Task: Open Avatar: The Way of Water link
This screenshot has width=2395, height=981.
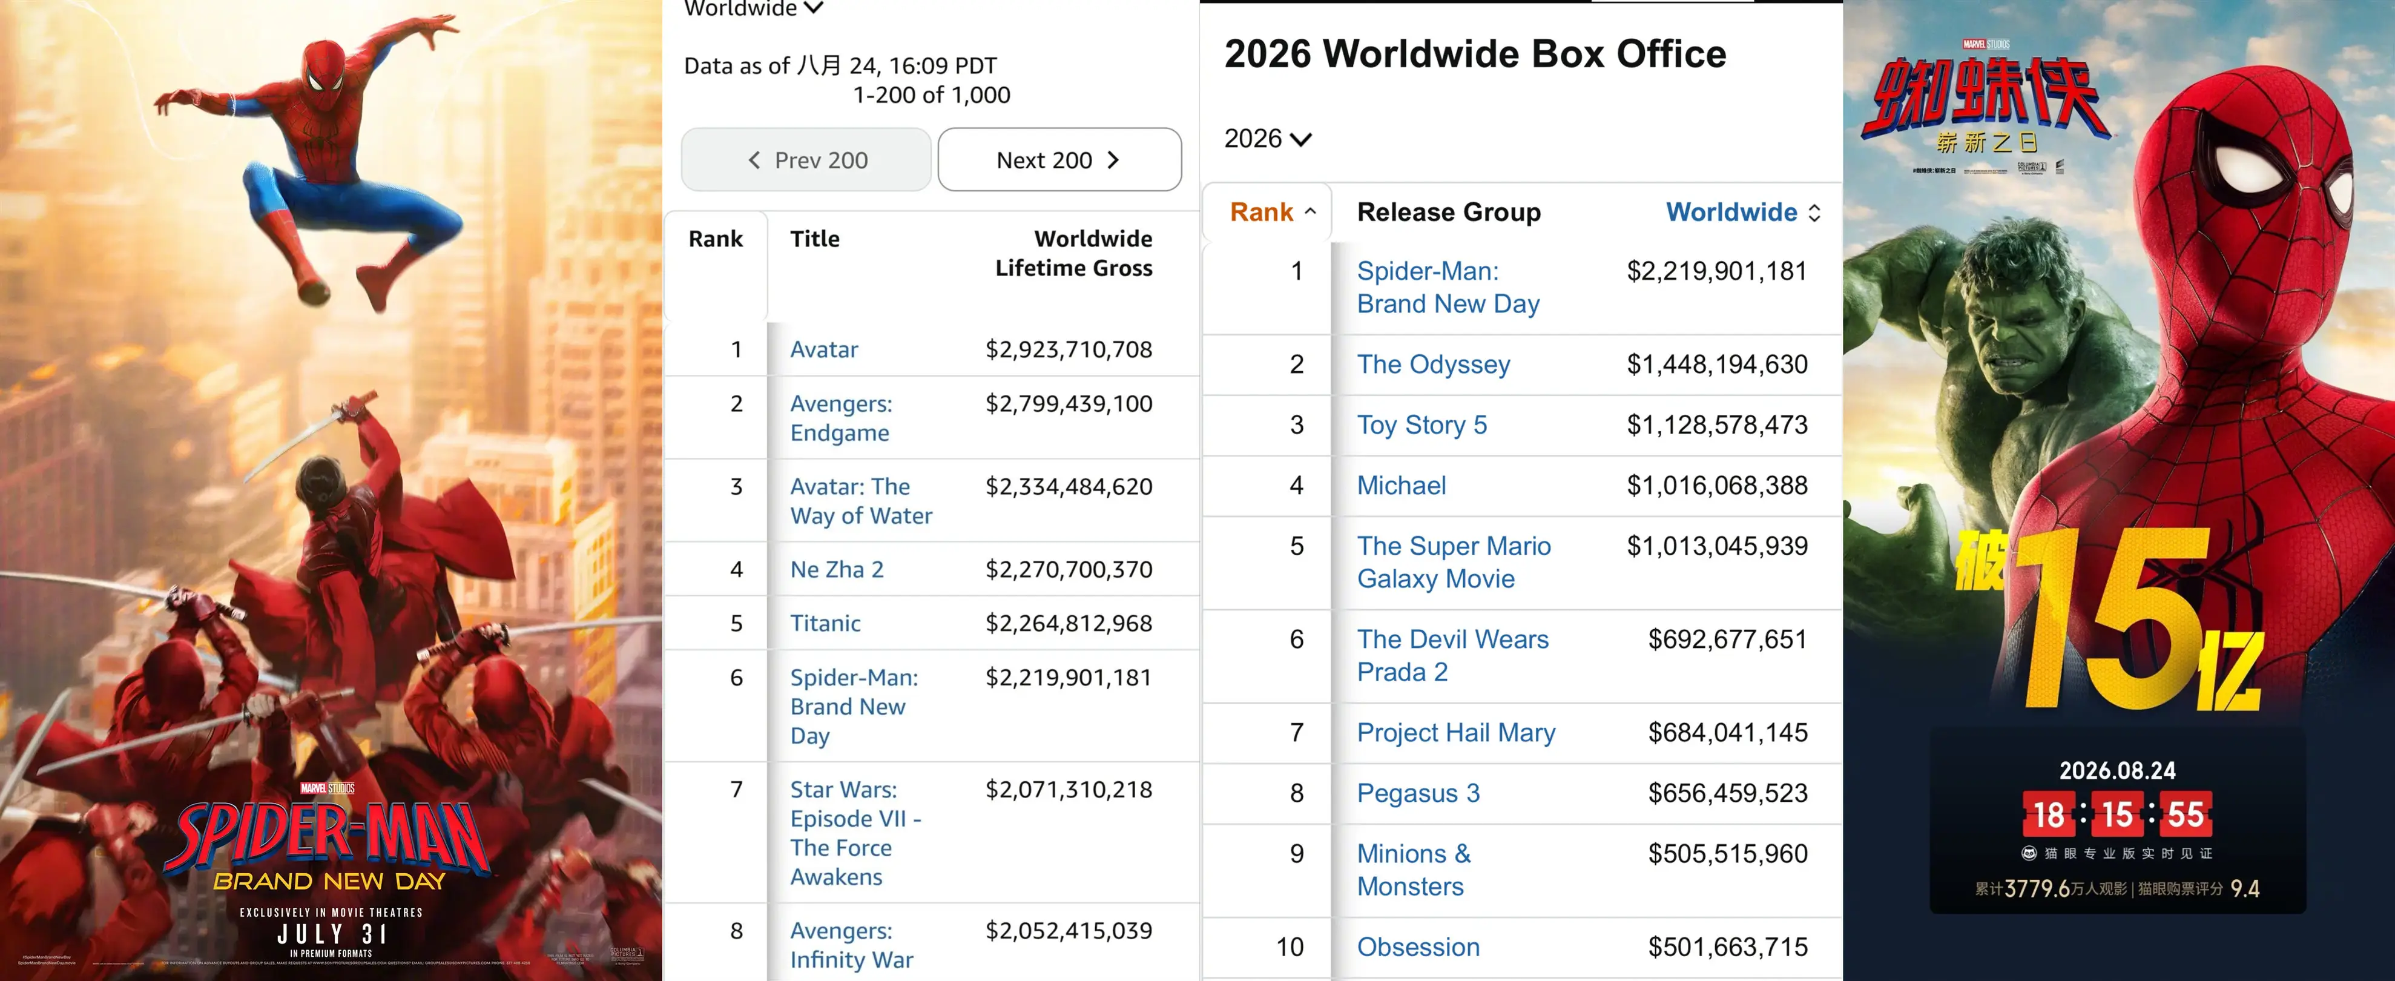Action: pos(861,501)
